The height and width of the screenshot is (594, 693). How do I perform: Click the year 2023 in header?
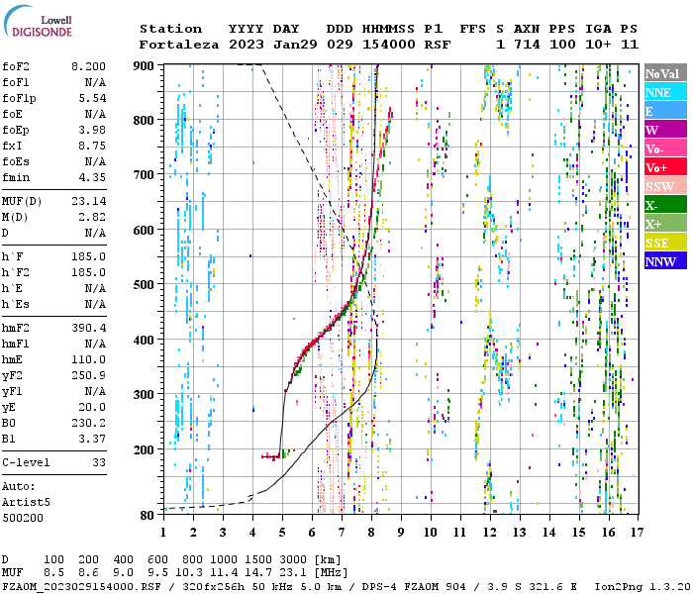tap(247, 45)
